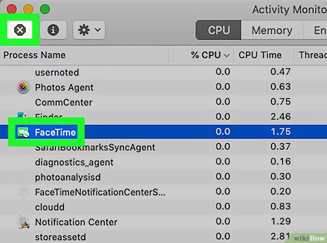Switch to the CPU tab
The width and height of the screenshot is (327, 243).
pyautogui.click(x=218, y=30)
